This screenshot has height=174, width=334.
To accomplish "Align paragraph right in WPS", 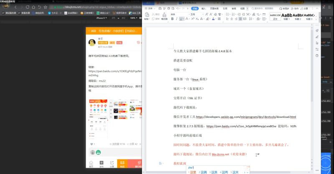I will tap(236, 19).
